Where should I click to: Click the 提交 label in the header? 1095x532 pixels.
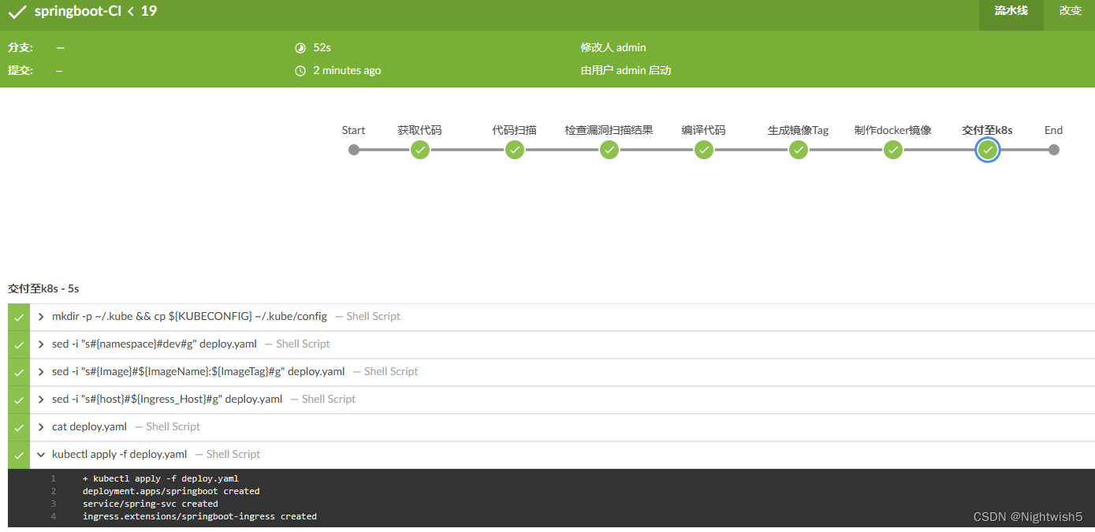pos(20,71)
